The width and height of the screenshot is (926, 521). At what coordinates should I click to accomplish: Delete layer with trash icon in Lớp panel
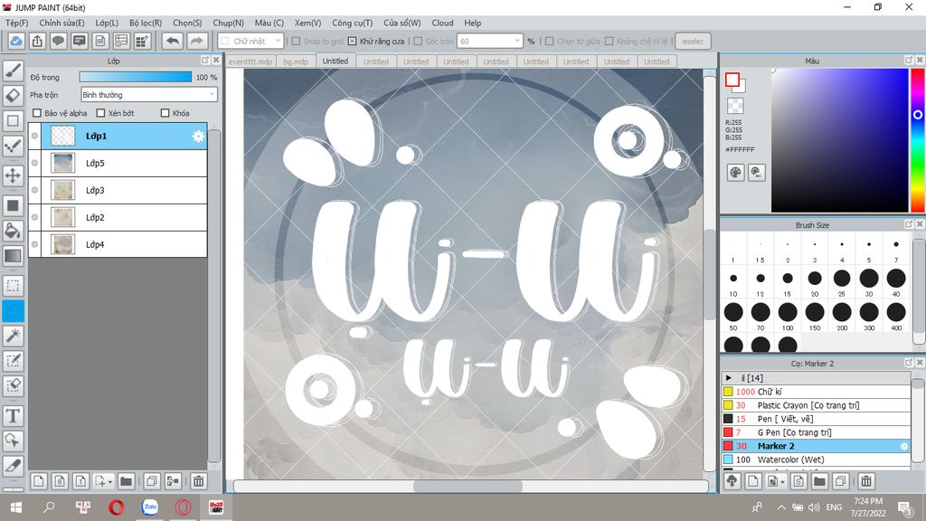pyautogui.click(x=198, y=481)
